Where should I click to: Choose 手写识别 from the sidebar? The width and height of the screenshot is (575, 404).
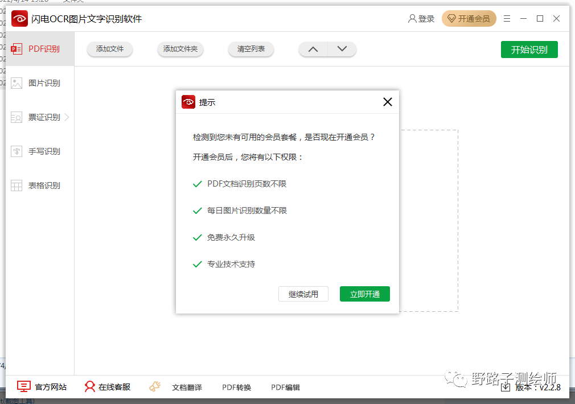(x=40, y=151)
